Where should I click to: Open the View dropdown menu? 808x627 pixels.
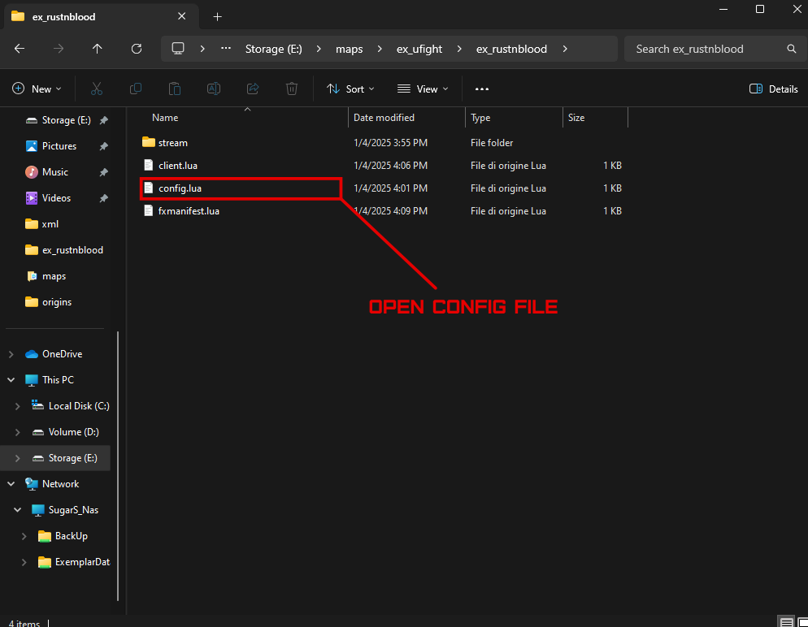423,89
